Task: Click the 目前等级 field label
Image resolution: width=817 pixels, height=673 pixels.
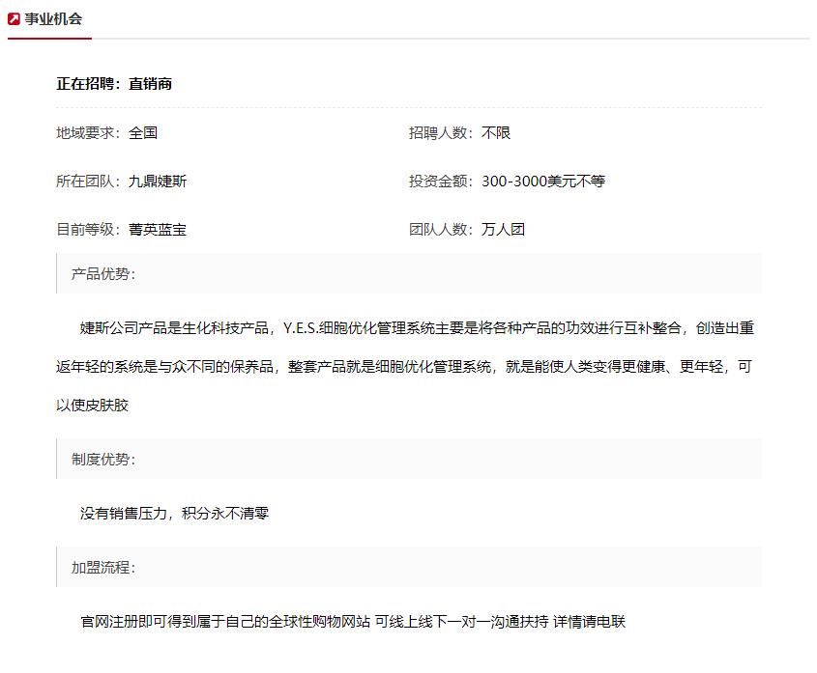Action: 83,229
